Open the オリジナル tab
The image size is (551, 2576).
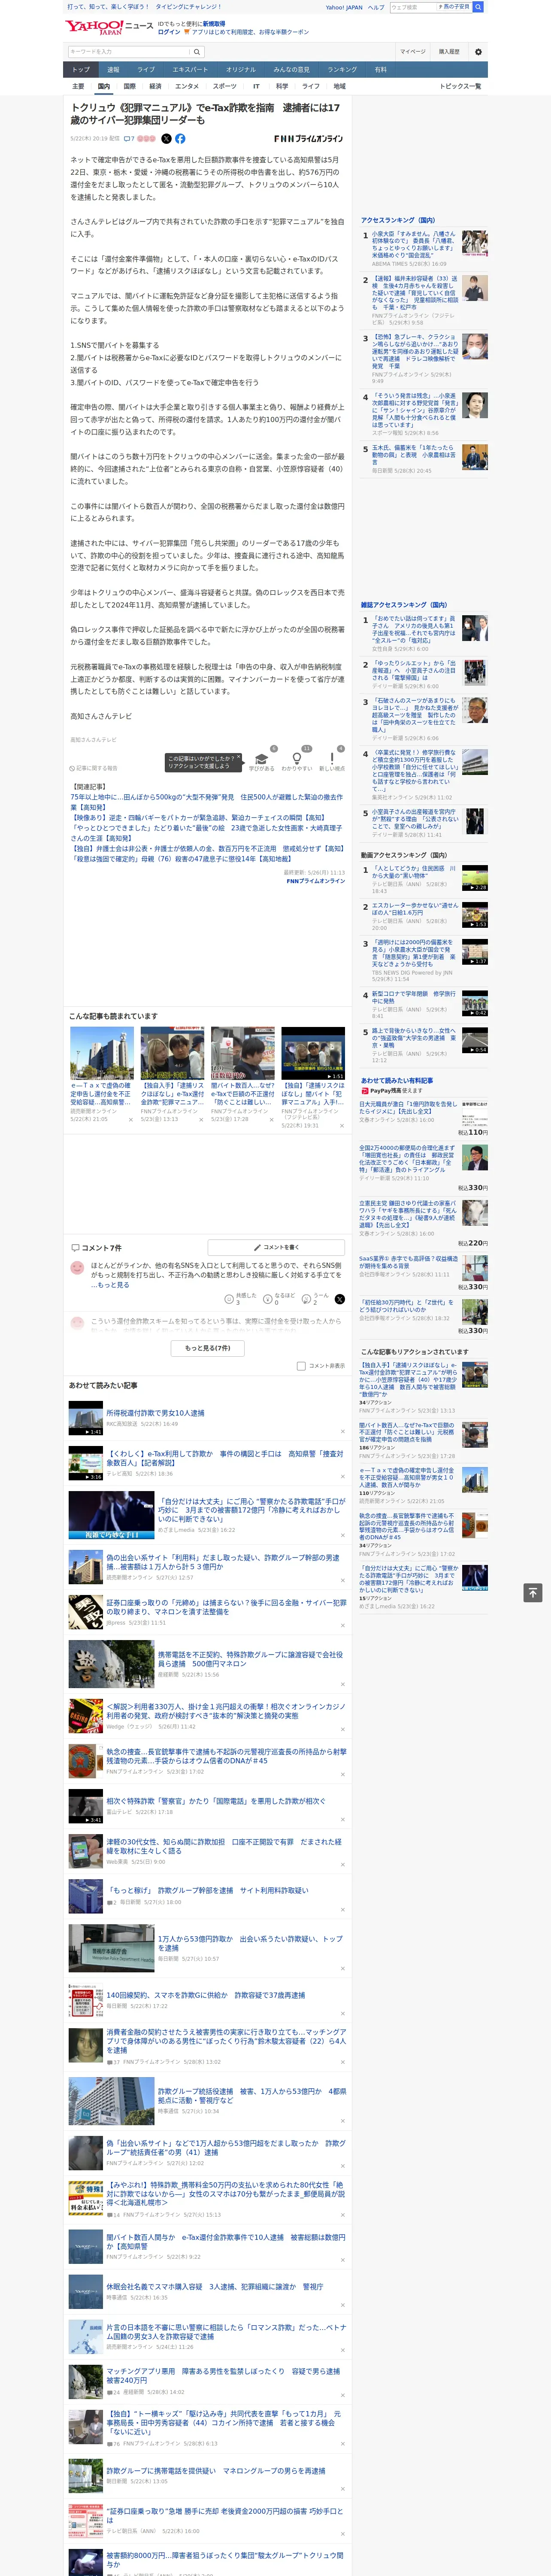pos(241,70)
